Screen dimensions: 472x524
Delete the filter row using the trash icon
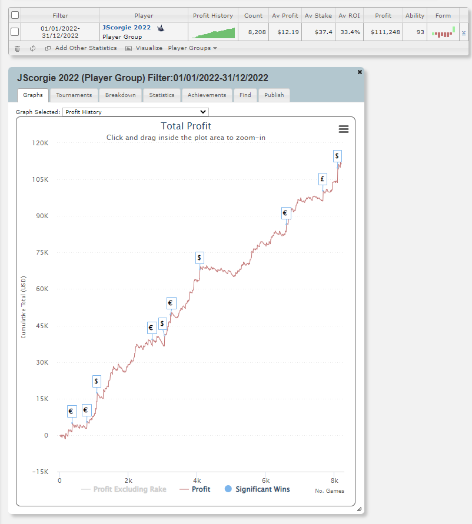click(x=17, y=48)
